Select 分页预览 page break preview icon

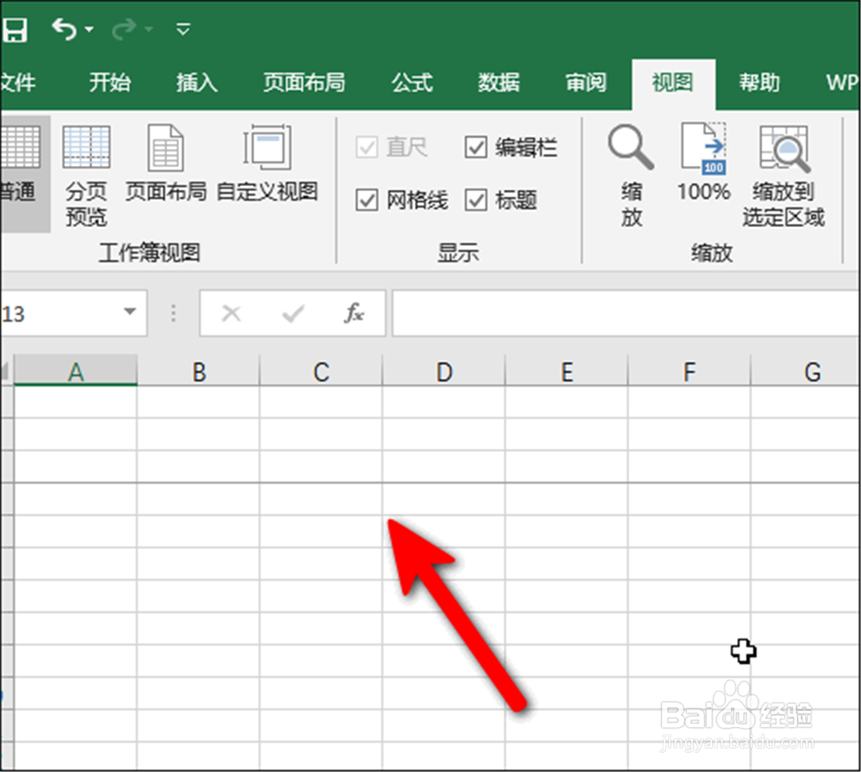[86, 146]
